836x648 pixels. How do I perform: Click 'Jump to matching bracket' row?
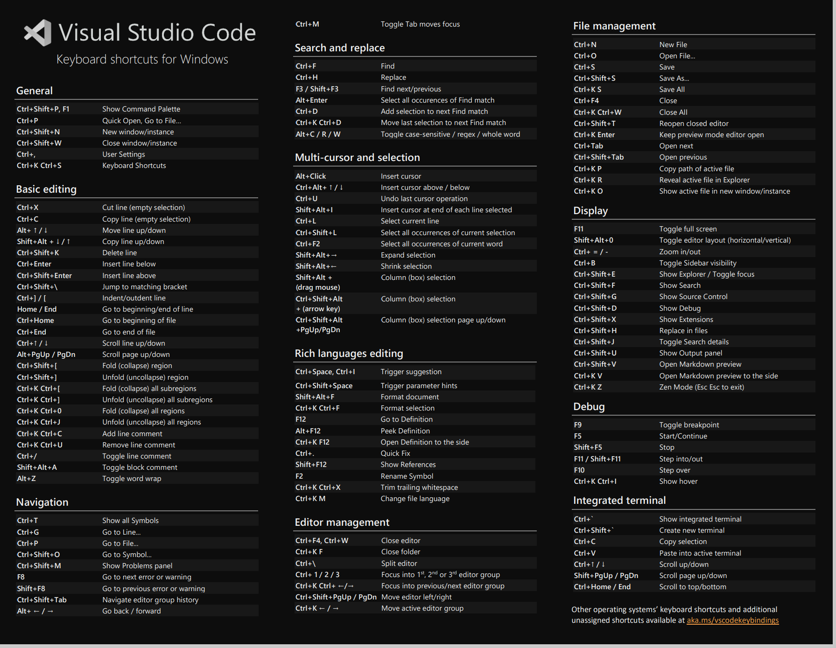136,287
